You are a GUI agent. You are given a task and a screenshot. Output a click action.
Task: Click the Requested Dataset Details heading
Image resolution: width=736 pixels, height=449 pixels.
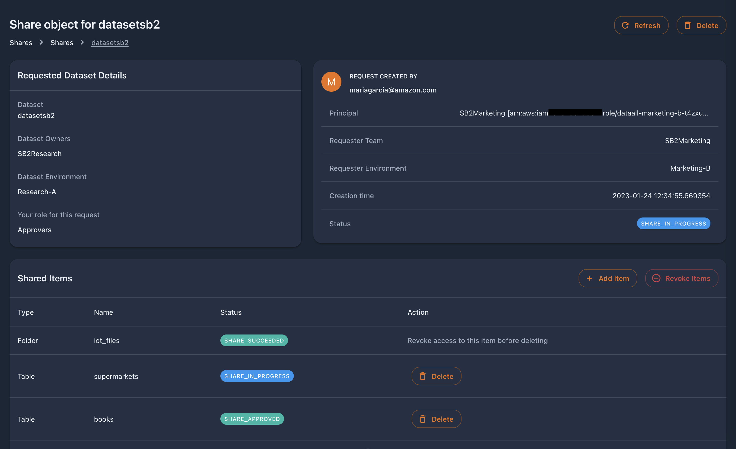coord(72,75)
